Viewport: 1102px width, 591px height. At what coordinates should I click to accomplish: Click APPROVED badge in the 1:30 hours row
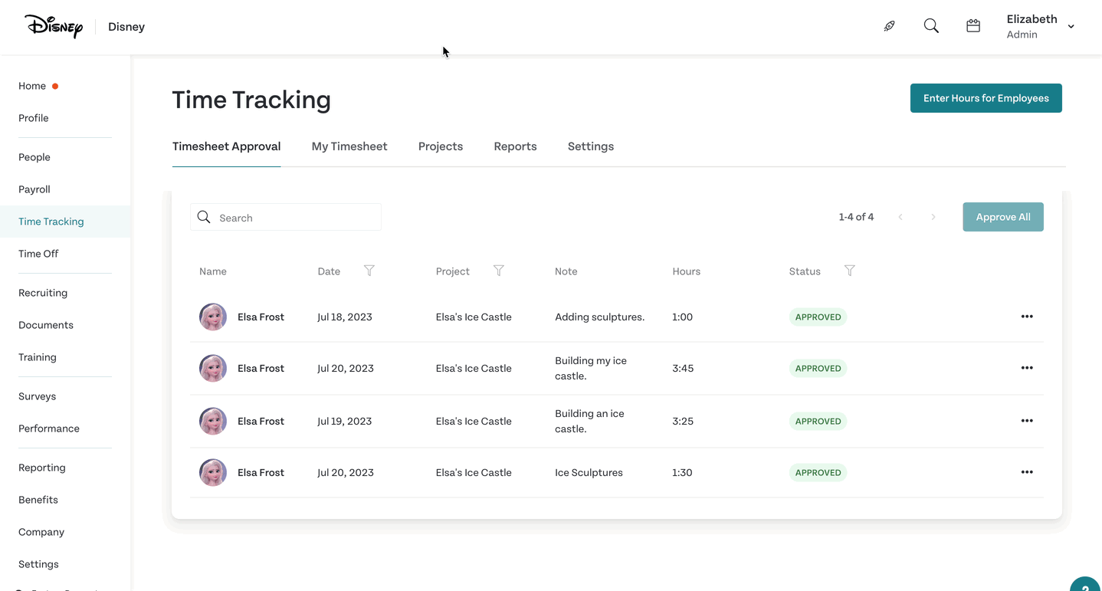coord(818,472)
